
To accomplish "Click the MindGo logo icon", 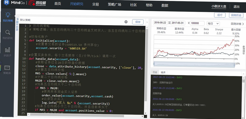I will [6, 2].
